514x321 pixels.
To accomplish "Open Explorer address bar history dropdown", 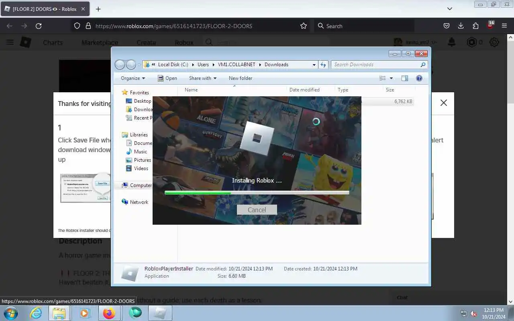I will (314, 65).
